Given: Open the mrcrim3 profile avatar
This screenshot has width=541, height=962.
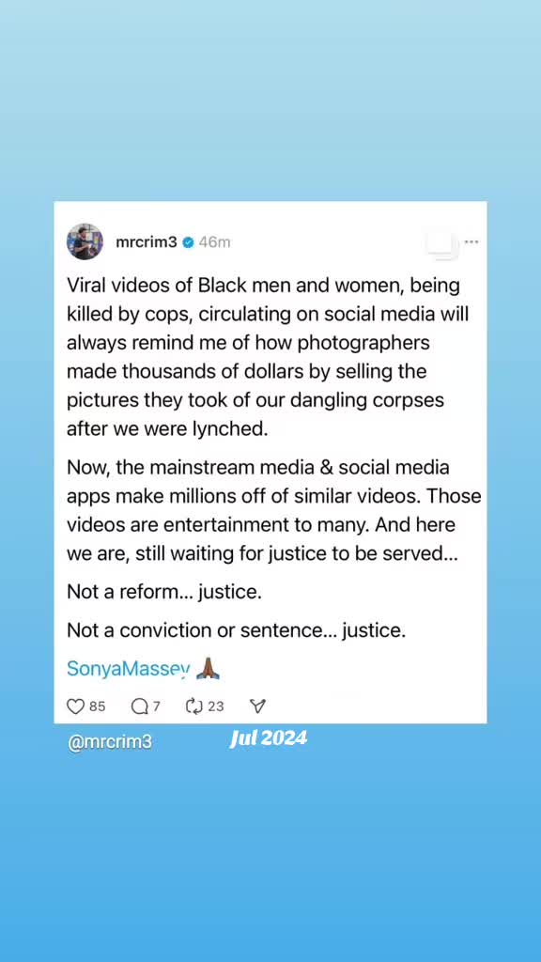Looking at the screenshot, I should click(x=85, y=241).
